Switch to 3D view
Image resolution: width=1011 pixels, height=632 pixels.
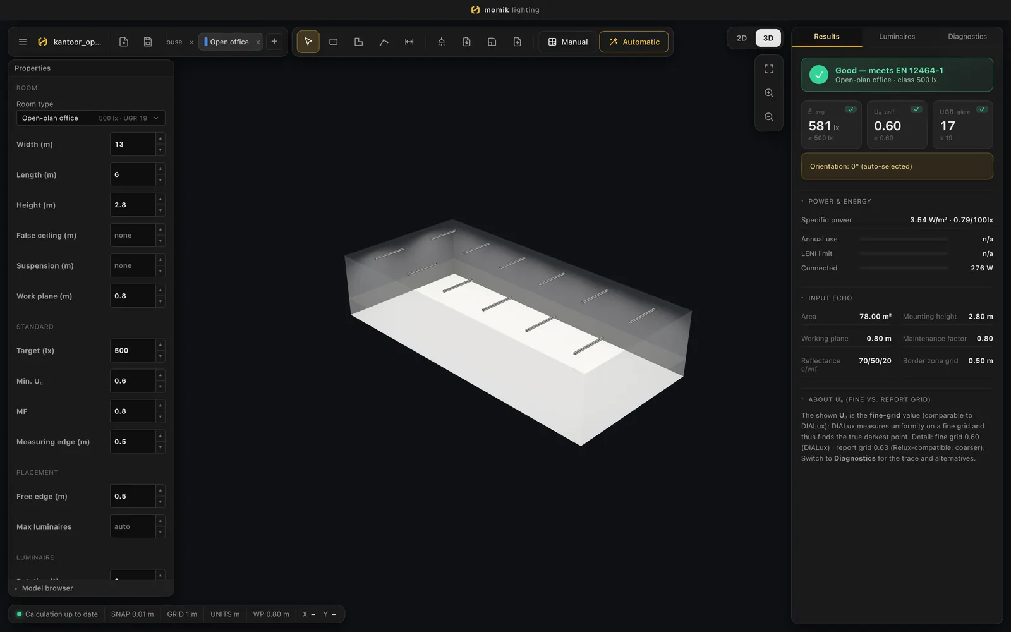click(x=768, y=38)
